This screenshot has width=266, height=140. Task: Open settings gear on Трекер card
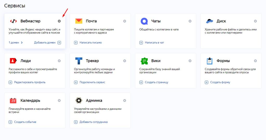(x=124, y=61)
